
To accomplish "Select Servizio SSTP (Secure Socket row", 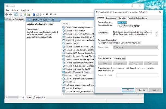I will click(78, 53).
